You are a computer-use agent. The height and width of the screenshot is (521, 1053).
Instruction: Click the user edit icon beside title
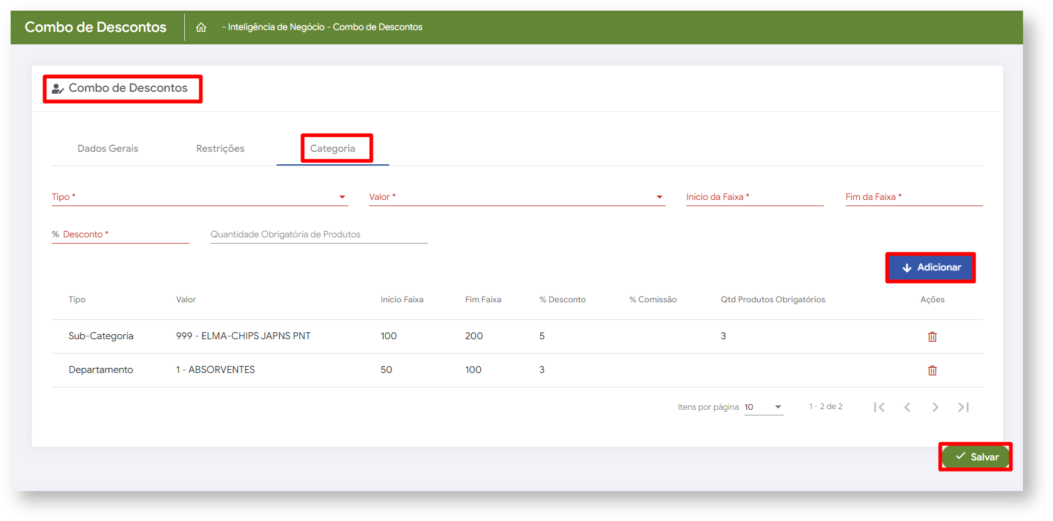tap(57, 89)
